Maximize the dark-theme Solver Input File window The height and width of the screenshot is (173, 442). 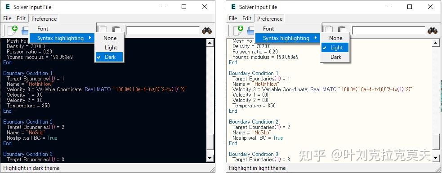pyautogui.click(x=184, y=7)
